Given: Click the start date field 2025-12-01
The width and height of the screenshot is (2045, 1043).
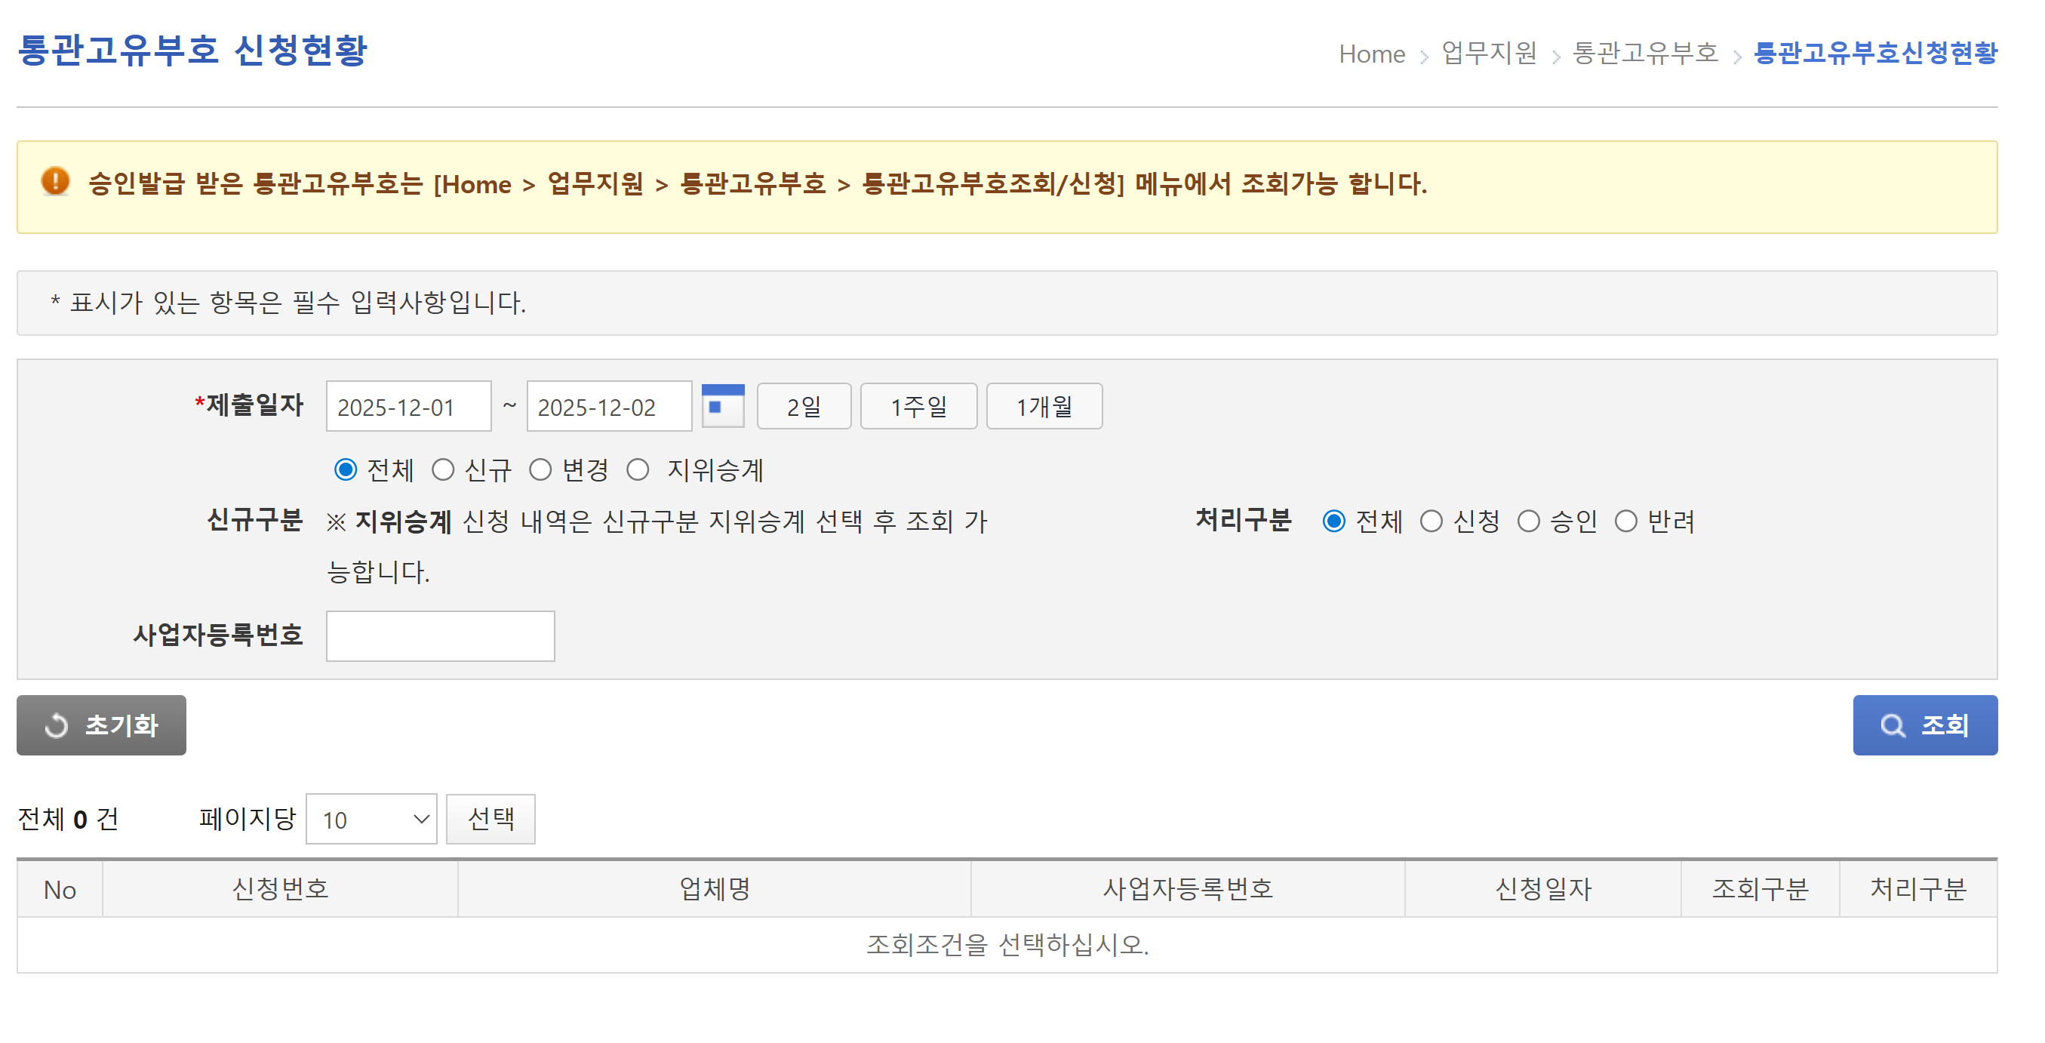Looking at the screenshot, I should tap(408, 406).
